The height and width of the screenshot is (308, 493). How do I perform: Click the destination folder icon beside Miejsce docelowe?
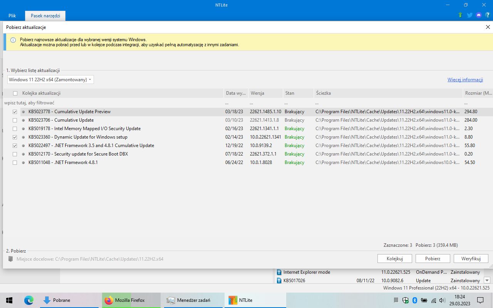[x=10, y=259]
